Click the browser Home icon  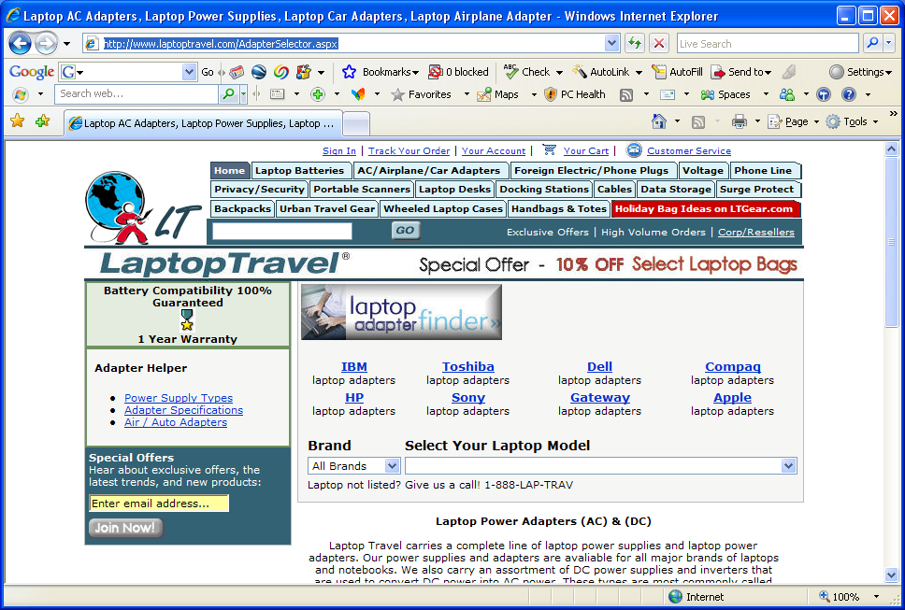(659, 121)
